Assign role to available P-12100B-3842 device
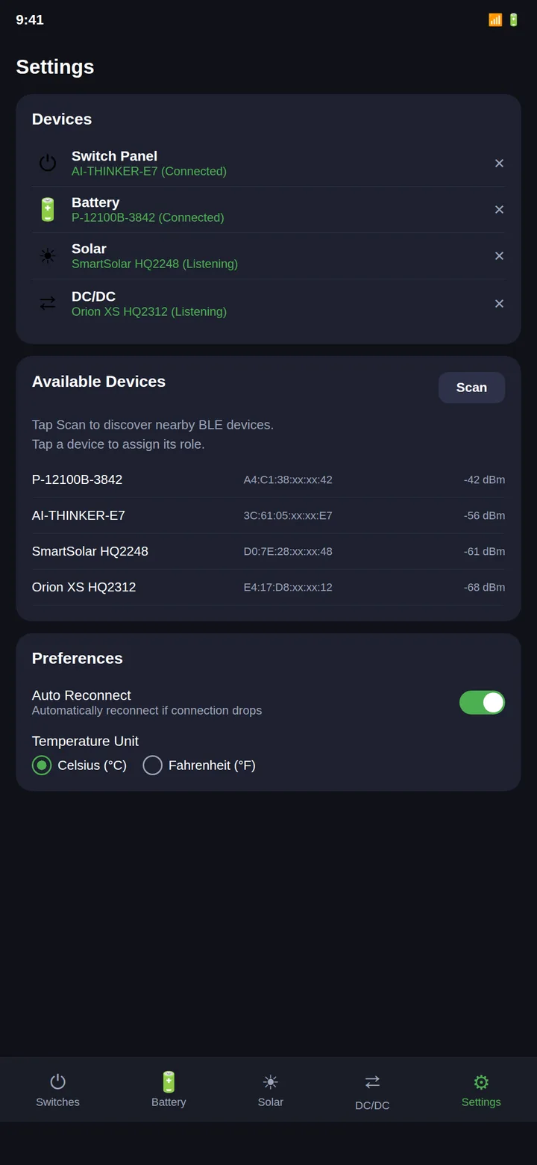 (268, 479)
